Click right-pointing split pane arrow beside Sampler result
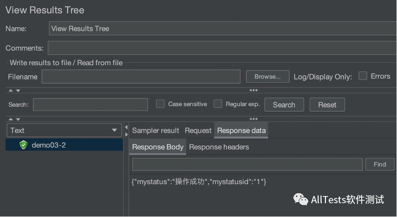Screen dimensions: 397x217 [x=126, y=134]
